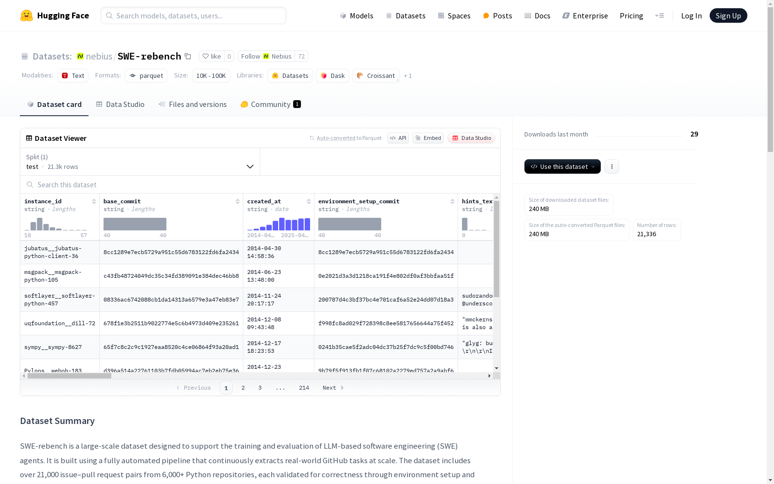Open the API button in Dataset Viewer
Screen dimensions: 774x484
tap(398, 138)
